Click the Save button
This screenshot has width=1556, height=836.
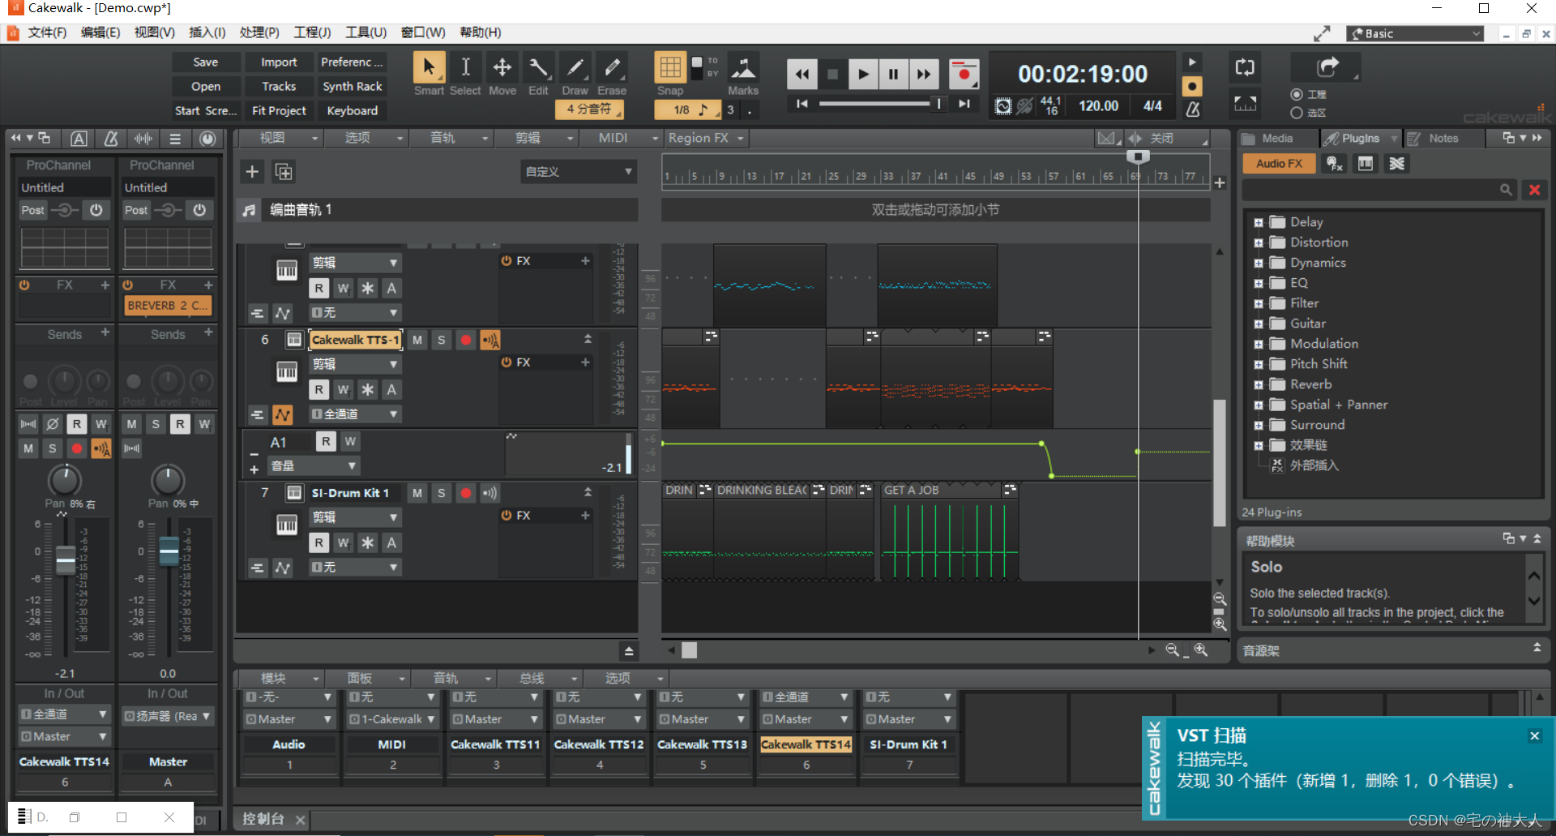click(206, 62)
